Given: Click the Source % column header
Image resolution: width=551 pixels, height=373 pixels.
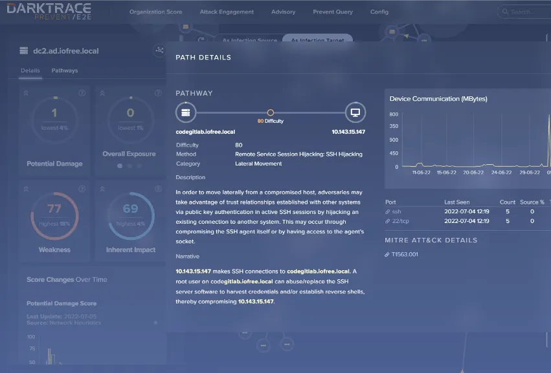Looking at the screenshot, I should point(532,202).
